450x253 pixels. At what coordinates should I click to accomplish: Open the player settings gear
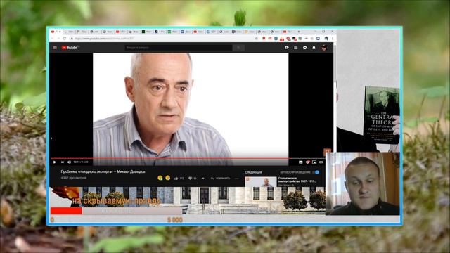point(308,162)
